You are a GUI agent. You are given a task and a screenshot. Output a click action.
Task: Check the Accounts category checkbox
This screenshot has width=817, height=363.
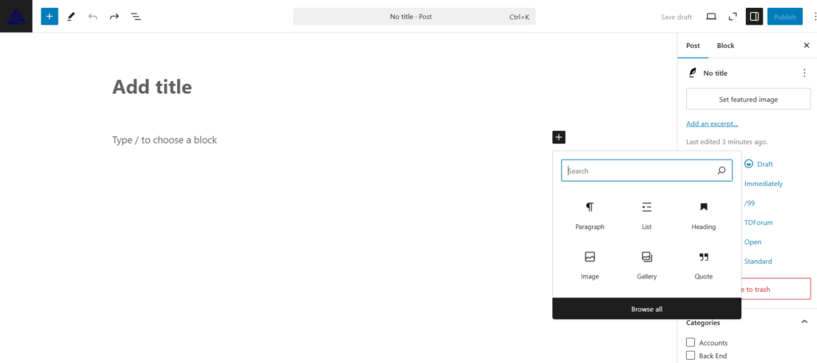pyautogui.click(x=691, y=342)
